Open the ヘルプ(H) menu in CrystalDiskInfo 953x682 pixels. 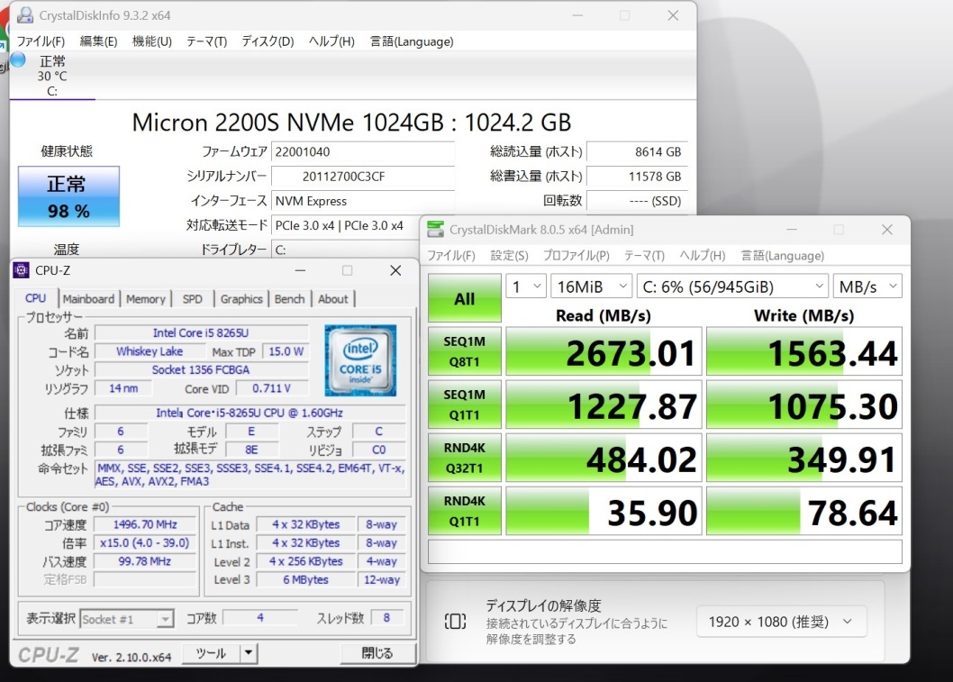pos(331,41)
